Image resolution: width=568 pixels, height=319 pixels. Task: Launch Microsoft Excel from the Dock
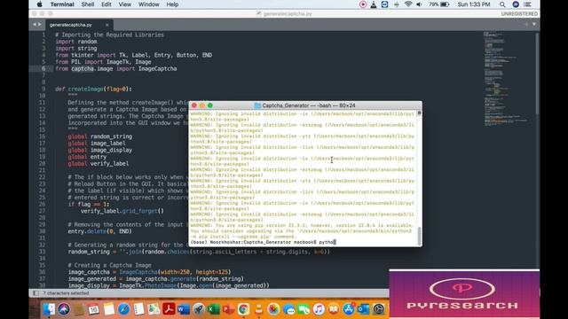tap(214, 309)
